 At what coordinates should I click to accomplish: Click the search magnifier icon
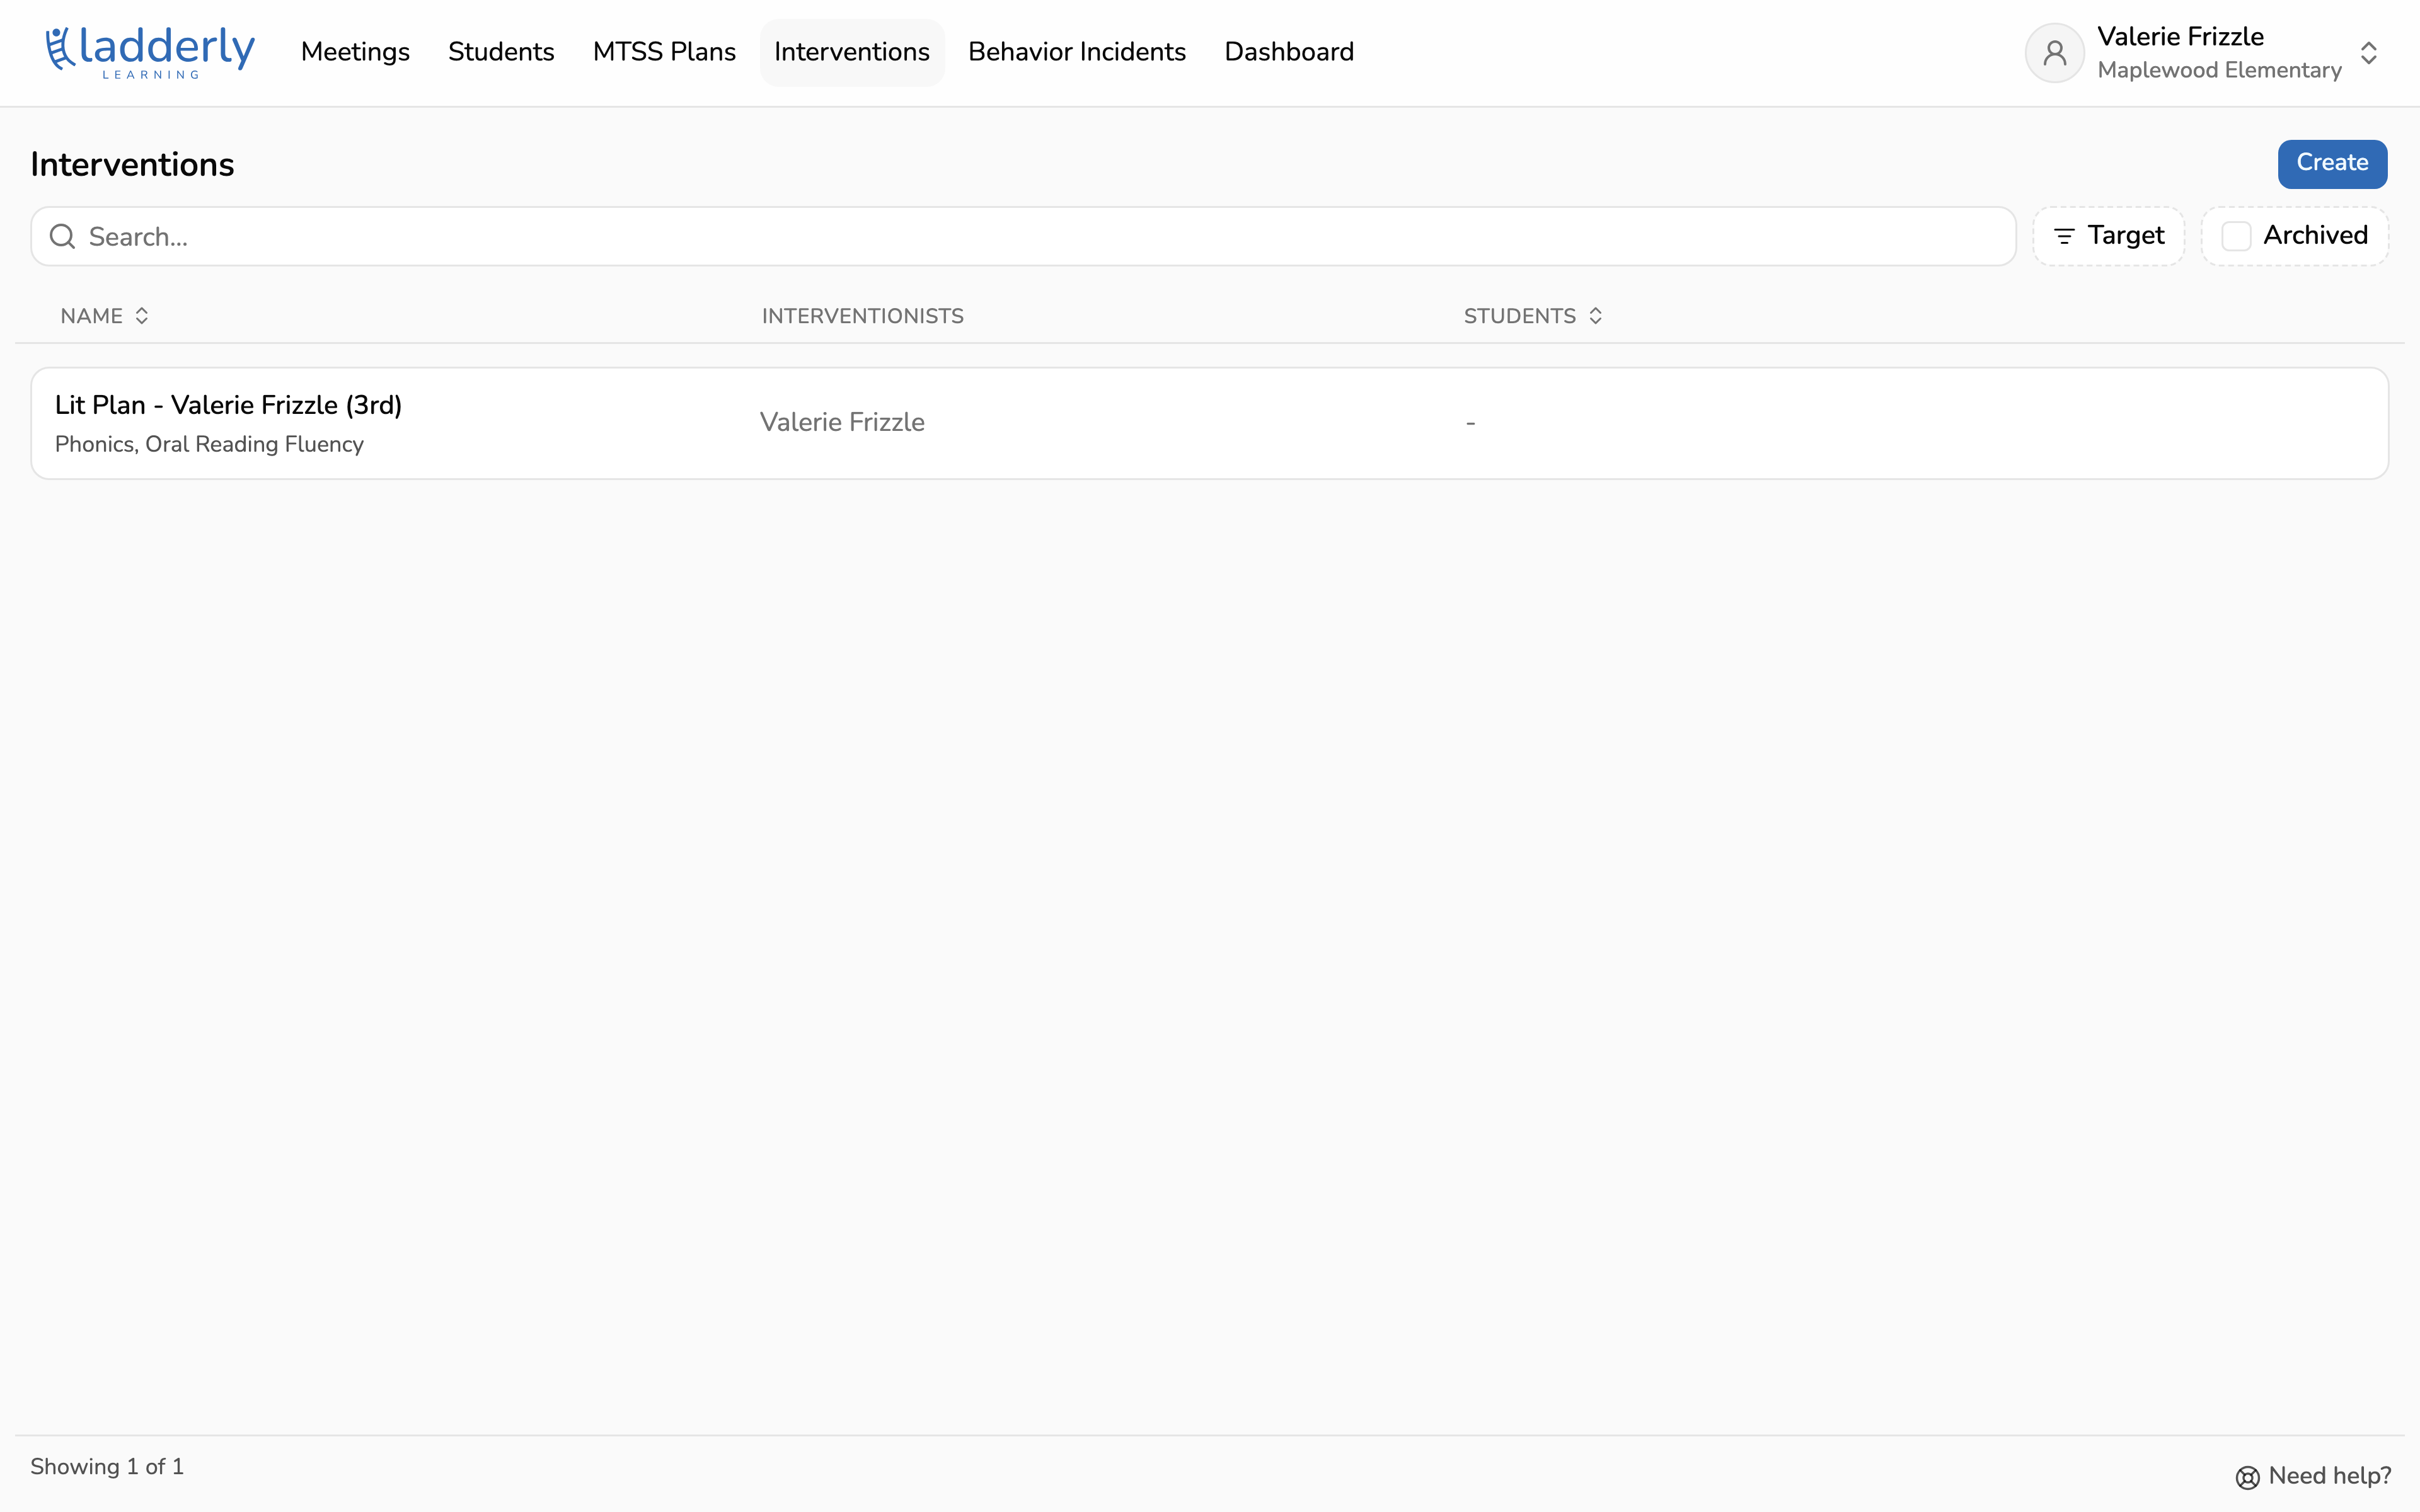click(x=63, y=237)
